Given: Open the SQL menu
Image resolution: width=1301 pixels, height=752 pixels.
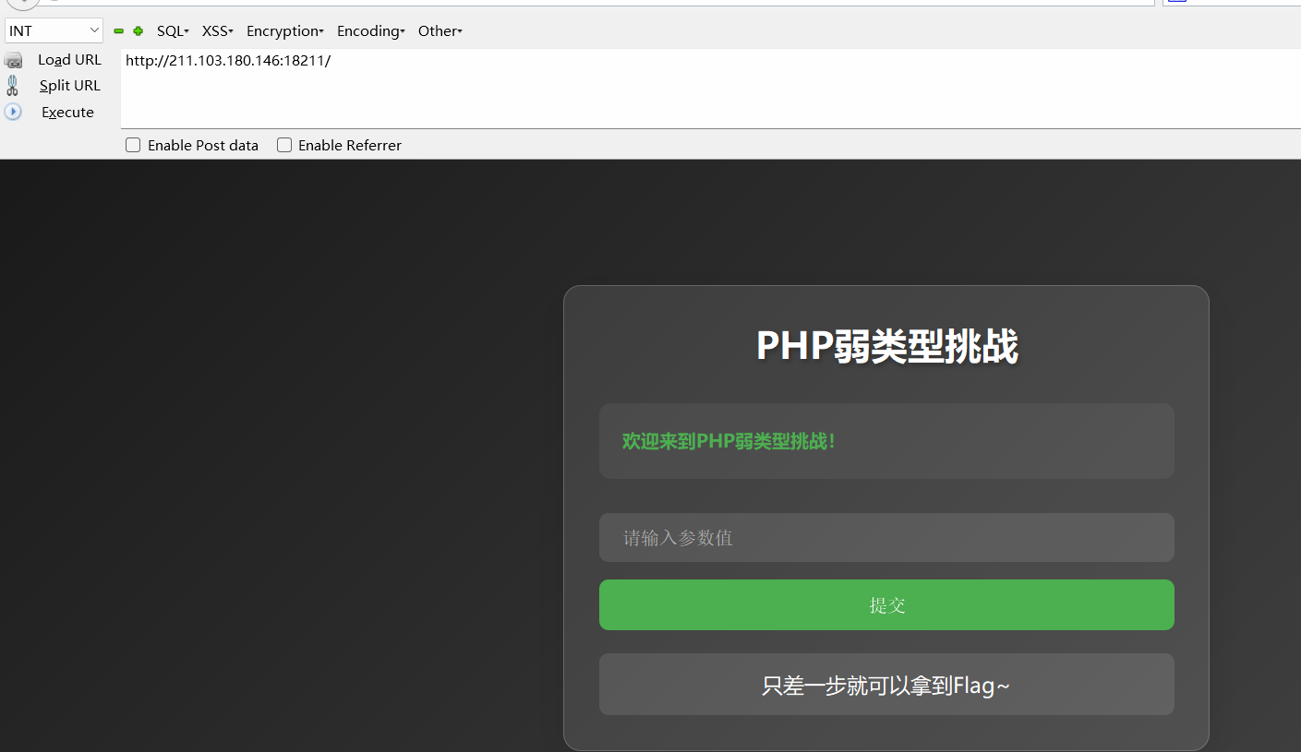Looking at the screenshot, I should click(x=173, y=31).
